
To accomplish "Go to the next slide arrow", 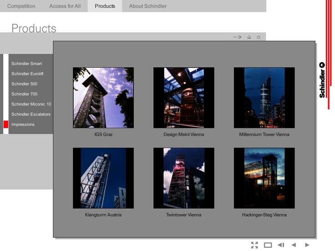I will (x=307, y=245).
